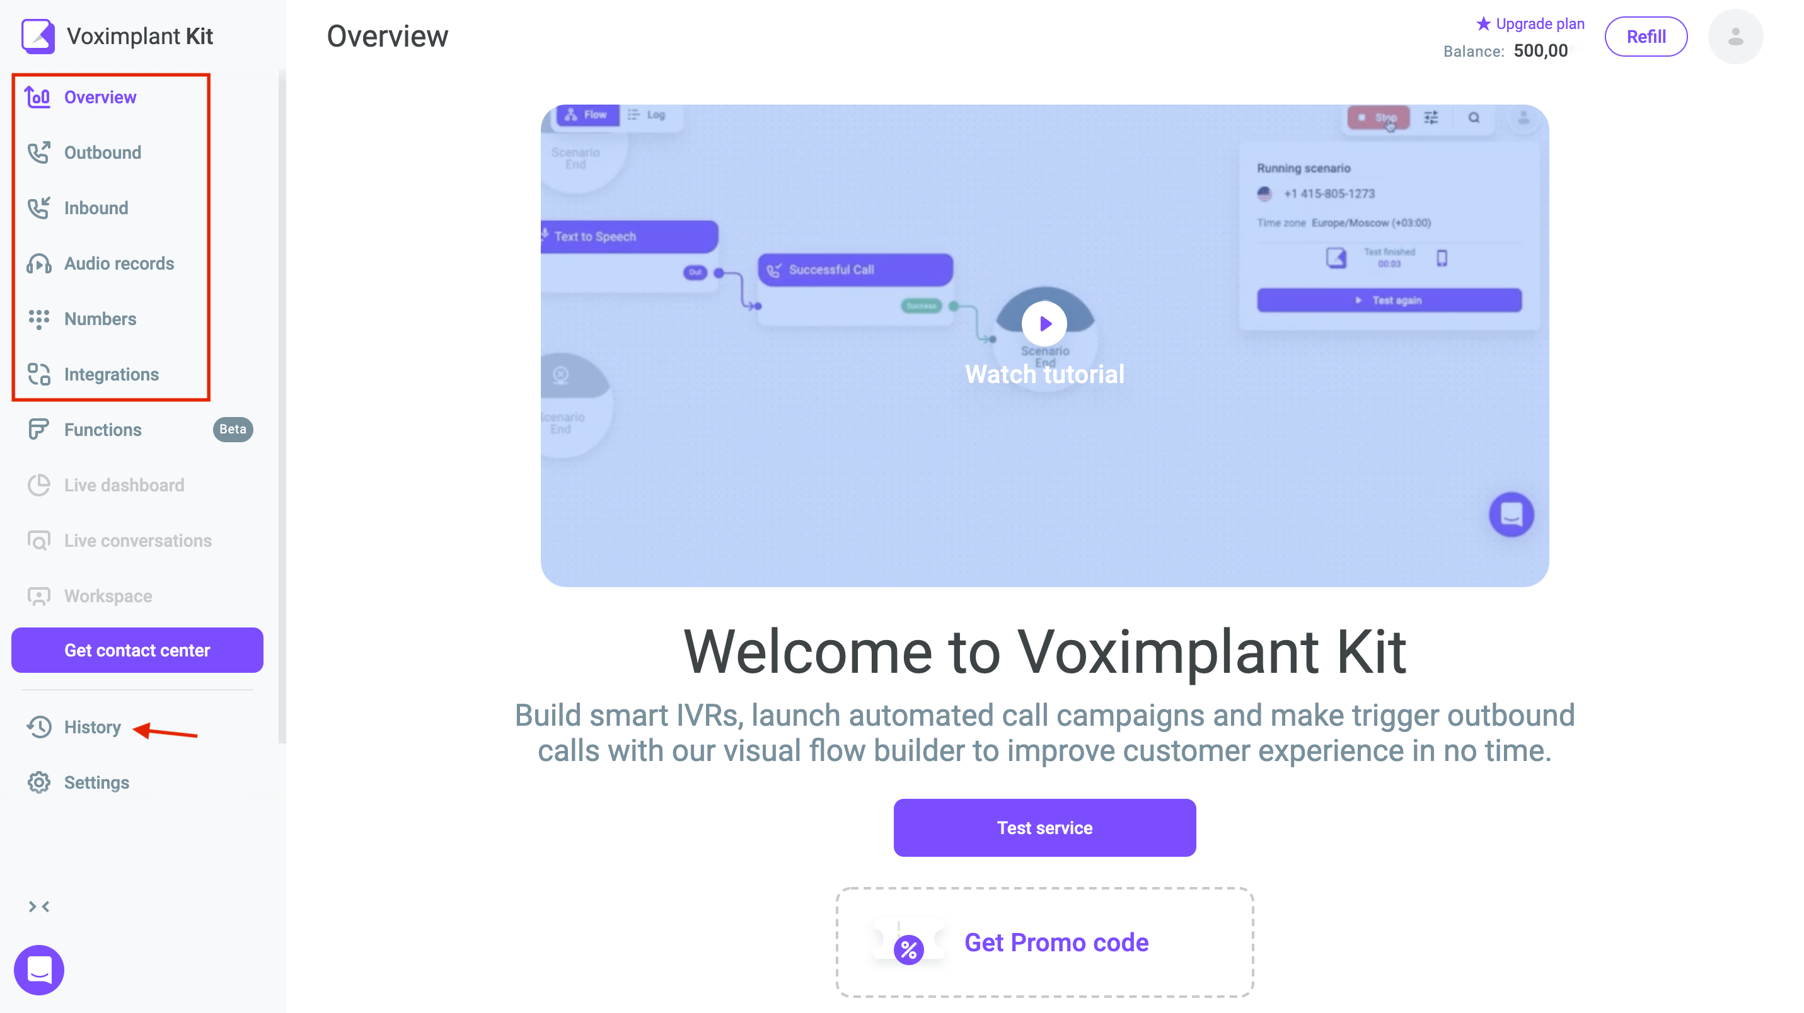The width and height of the screenshot is (1804, 1013).
Task: Click the Integrations icon in sidebar
Action: click(x=38, y=375)
